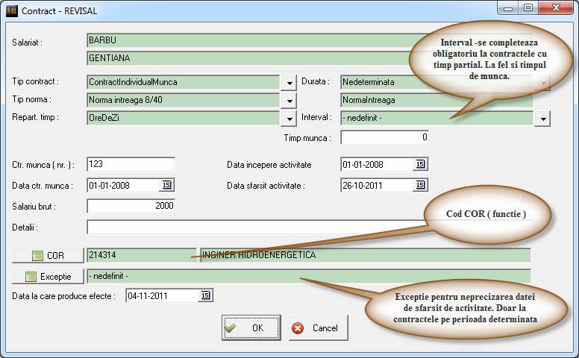Open calendar for Data la care produce efecte
This screenshot has width=579, height=358.
click(205, 296)
